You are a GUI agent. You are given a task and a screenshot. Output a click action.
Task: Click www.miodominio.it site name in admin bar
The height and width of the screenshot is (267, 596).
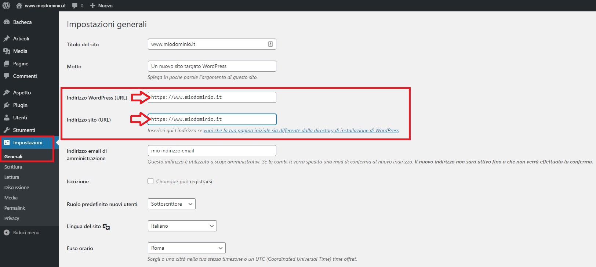(x=45, y=6)
